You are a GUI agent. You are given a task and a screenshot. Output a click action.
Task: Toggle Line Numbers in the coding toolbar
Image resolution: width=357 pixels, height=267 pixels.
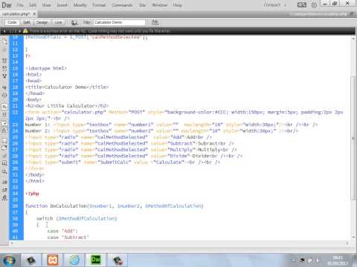[4, 107]
